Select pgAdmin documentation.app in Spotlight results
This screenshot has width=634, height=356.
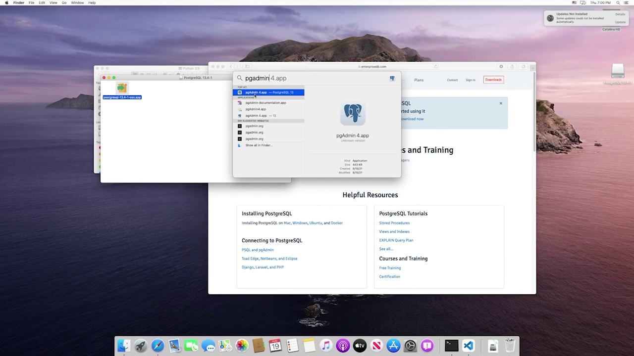coord(265,103)
